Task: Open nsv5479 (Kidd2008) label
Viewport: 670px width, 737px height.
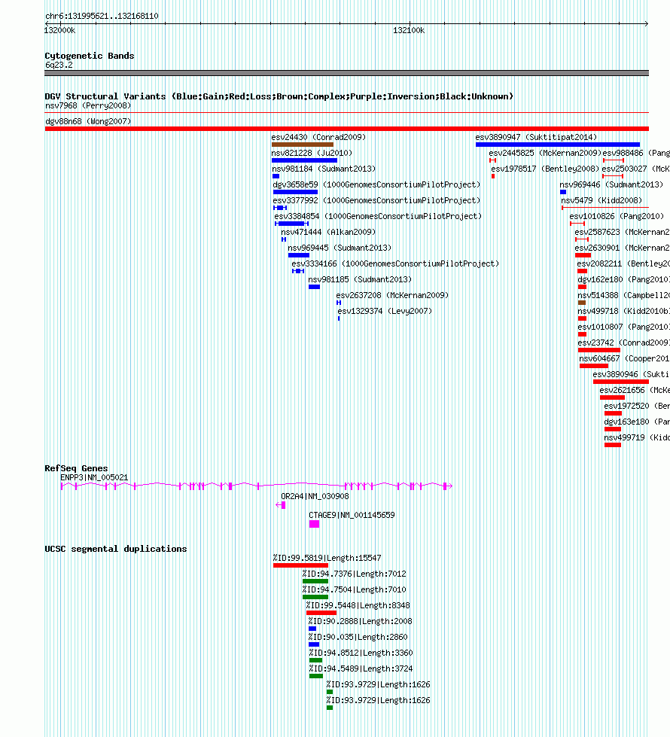Action: tap(601, 200)
